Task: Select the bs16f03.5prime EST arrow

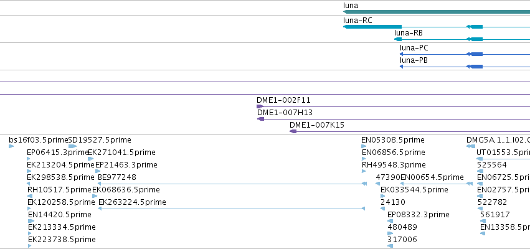Action: click(11, 146)
